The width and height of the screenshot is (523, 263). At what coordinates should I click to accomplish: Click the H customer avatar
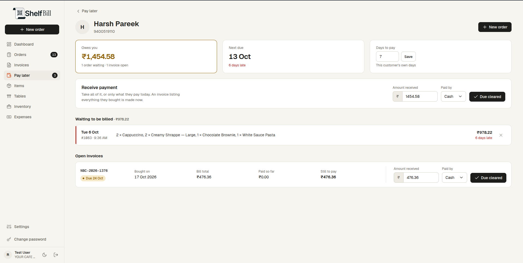point(82,27)
